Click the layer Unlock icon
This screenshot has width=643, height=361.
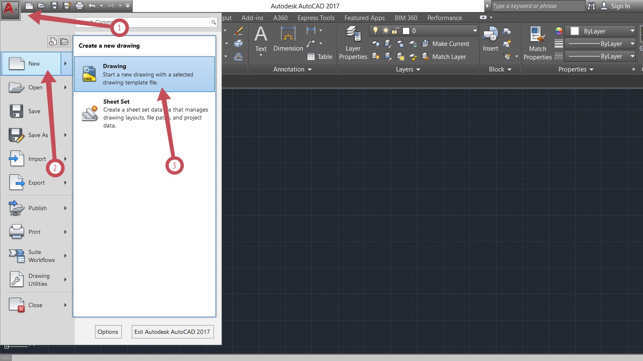point(413,56)
